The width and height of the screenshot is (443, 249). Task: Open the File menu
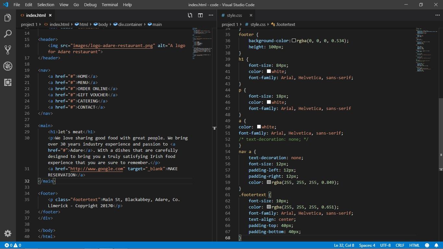pos(17,5)
